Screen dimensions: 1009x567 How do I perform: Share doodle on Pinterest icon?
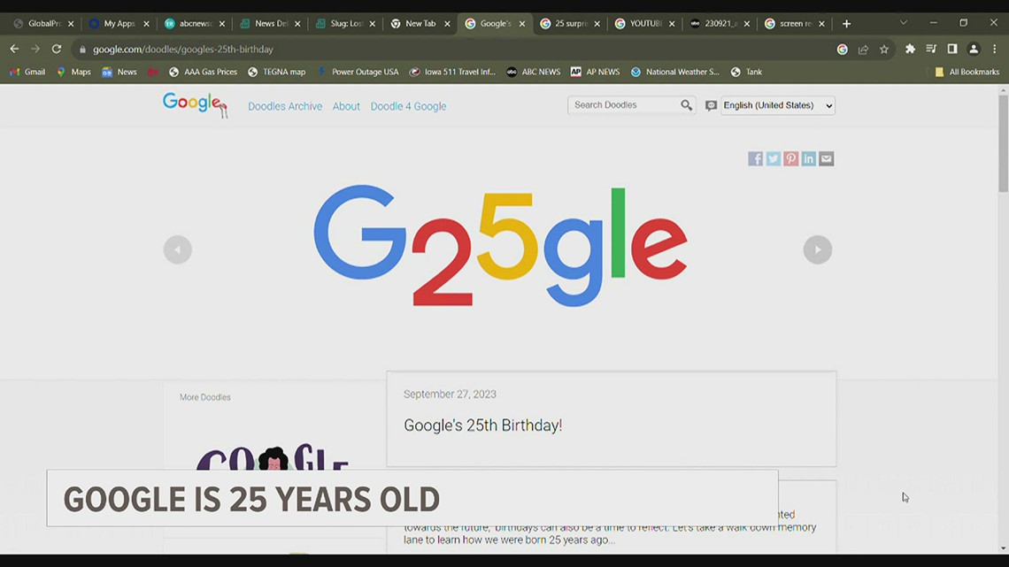(x=791, y=159)
